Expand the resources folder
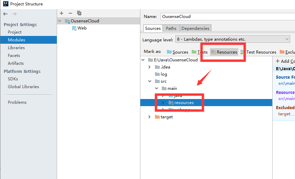This screenshot has height=179, width=295. point(163,103)
